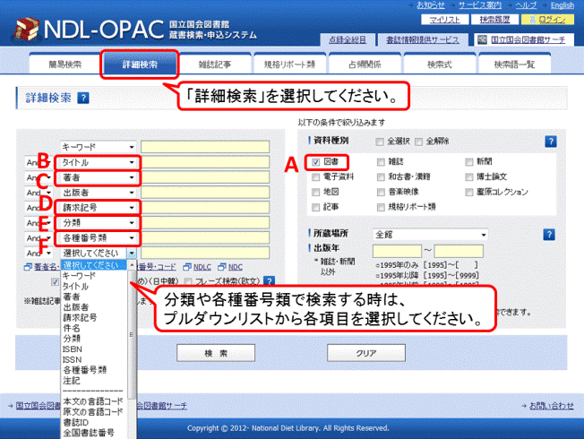Image resolution: width=584 pixels, height=439 pixels.
Task: Choose 本文の言語コード from dropdown list
Action: click(x=93, y=401)
